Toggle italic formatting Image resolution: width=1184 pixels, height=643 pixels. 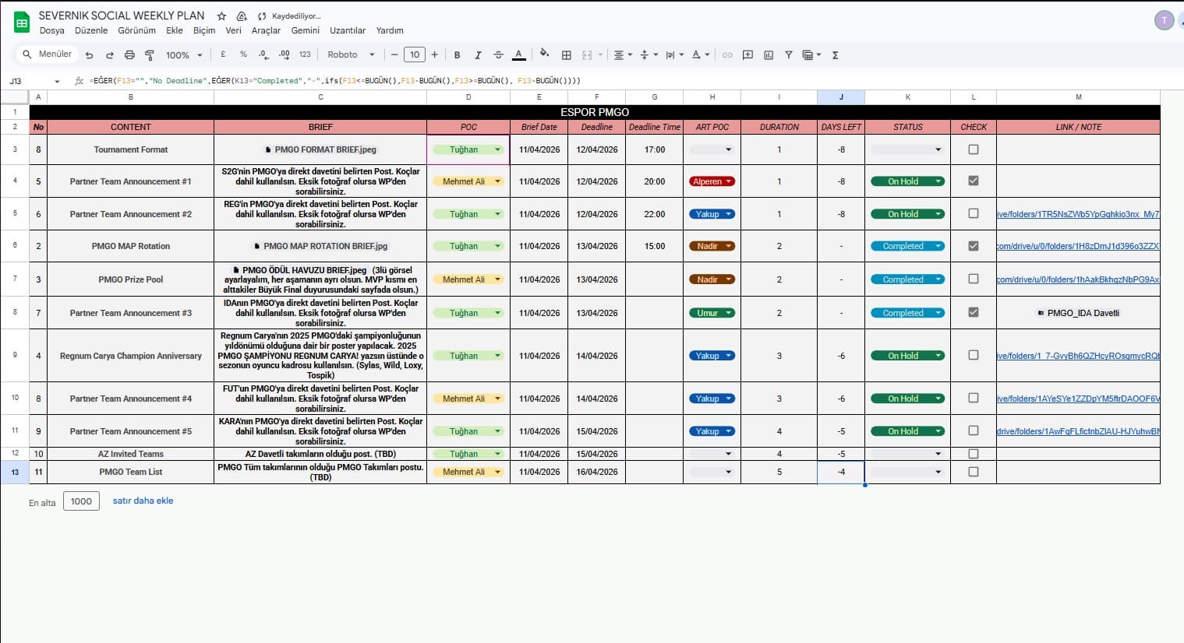[x=478, y=55]
